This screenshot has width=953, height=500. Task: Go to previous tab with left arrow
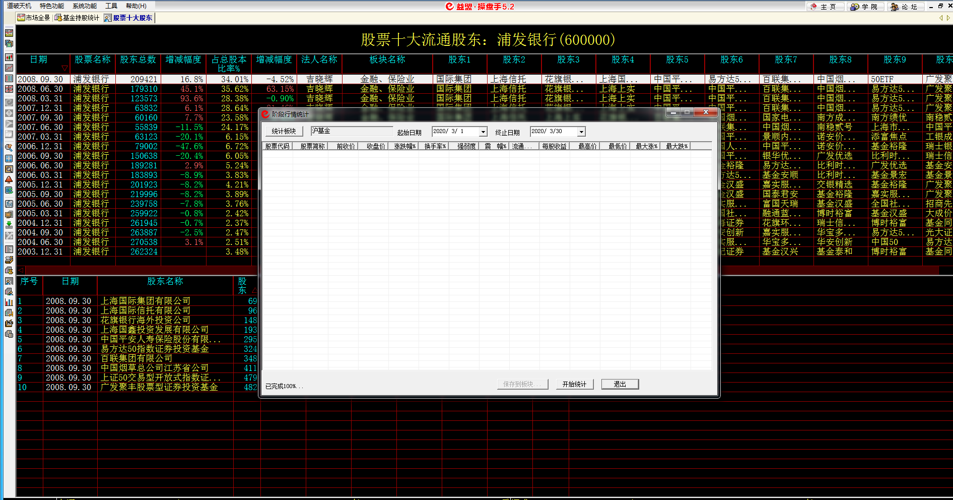[941, 18]
